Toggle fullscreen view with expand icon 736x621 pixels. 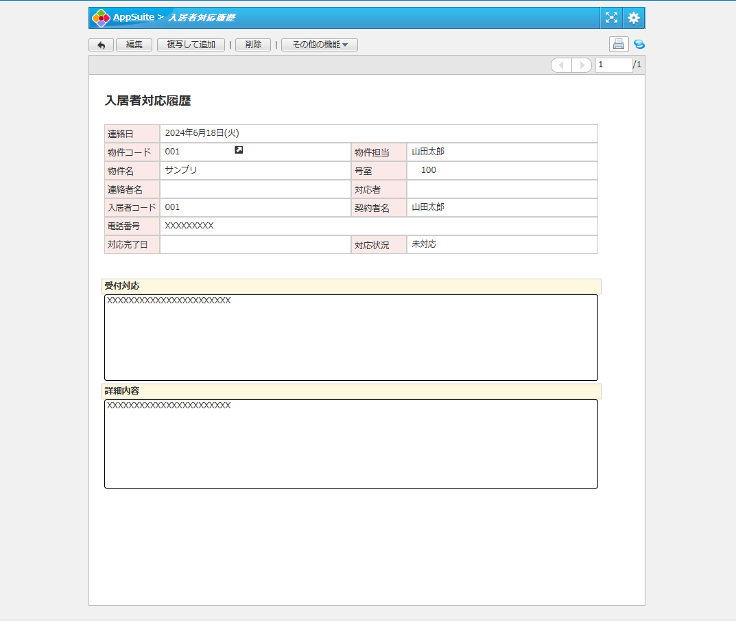click(611, 18)
